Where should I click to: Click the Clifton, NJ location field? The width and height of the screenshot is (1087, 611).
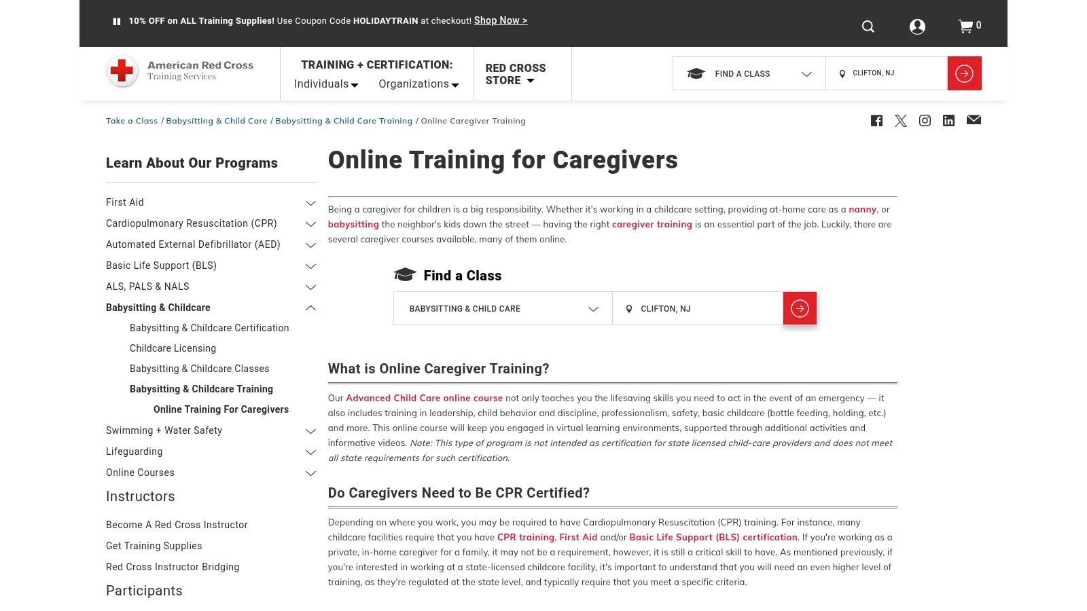[x=697, y=308]
